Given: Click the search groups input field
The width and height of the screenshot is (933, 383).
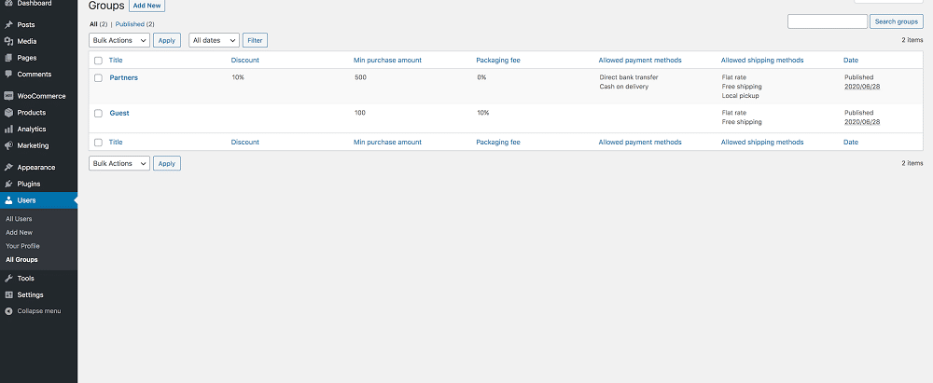Looking at the screenshot, I should coord(827,21).
